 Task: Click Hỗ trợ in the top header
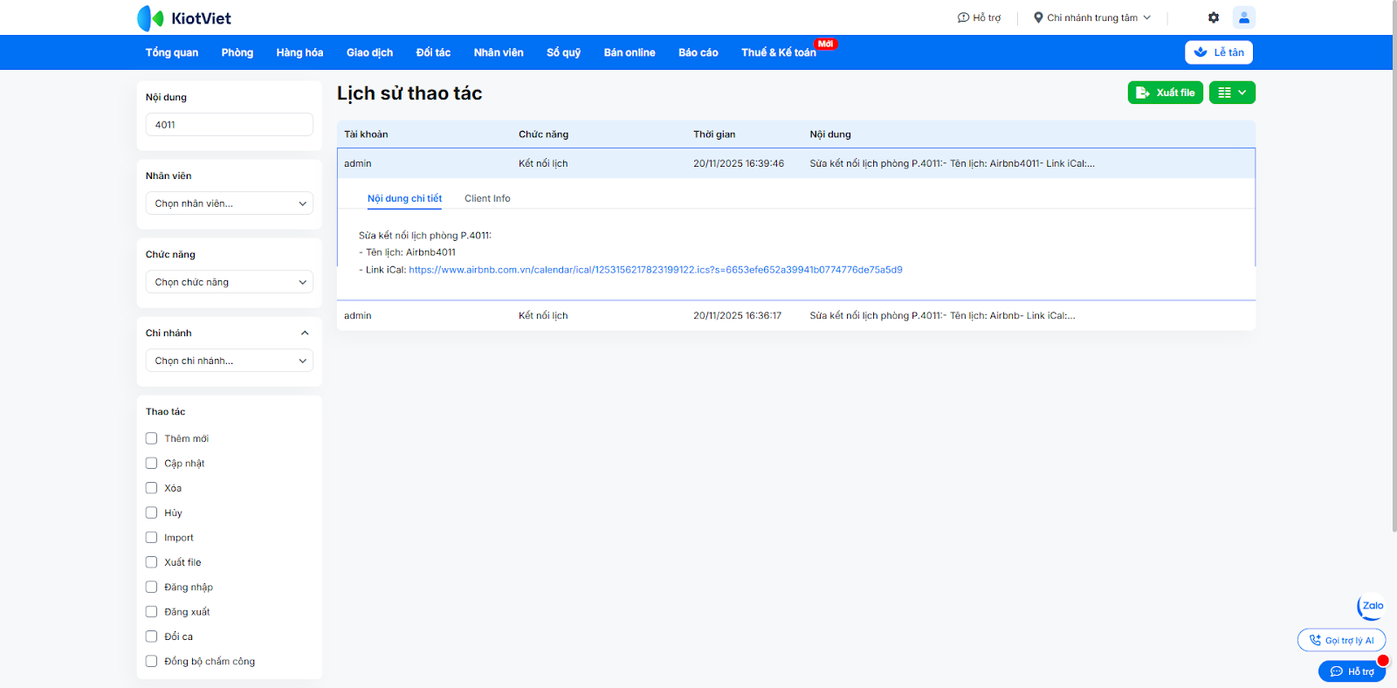pyautogui.click(x=979, y=17)
